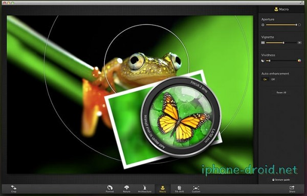Turn Auto enhancement On
The width and height of the screenshot is (307, 196).
coord(265,80)
